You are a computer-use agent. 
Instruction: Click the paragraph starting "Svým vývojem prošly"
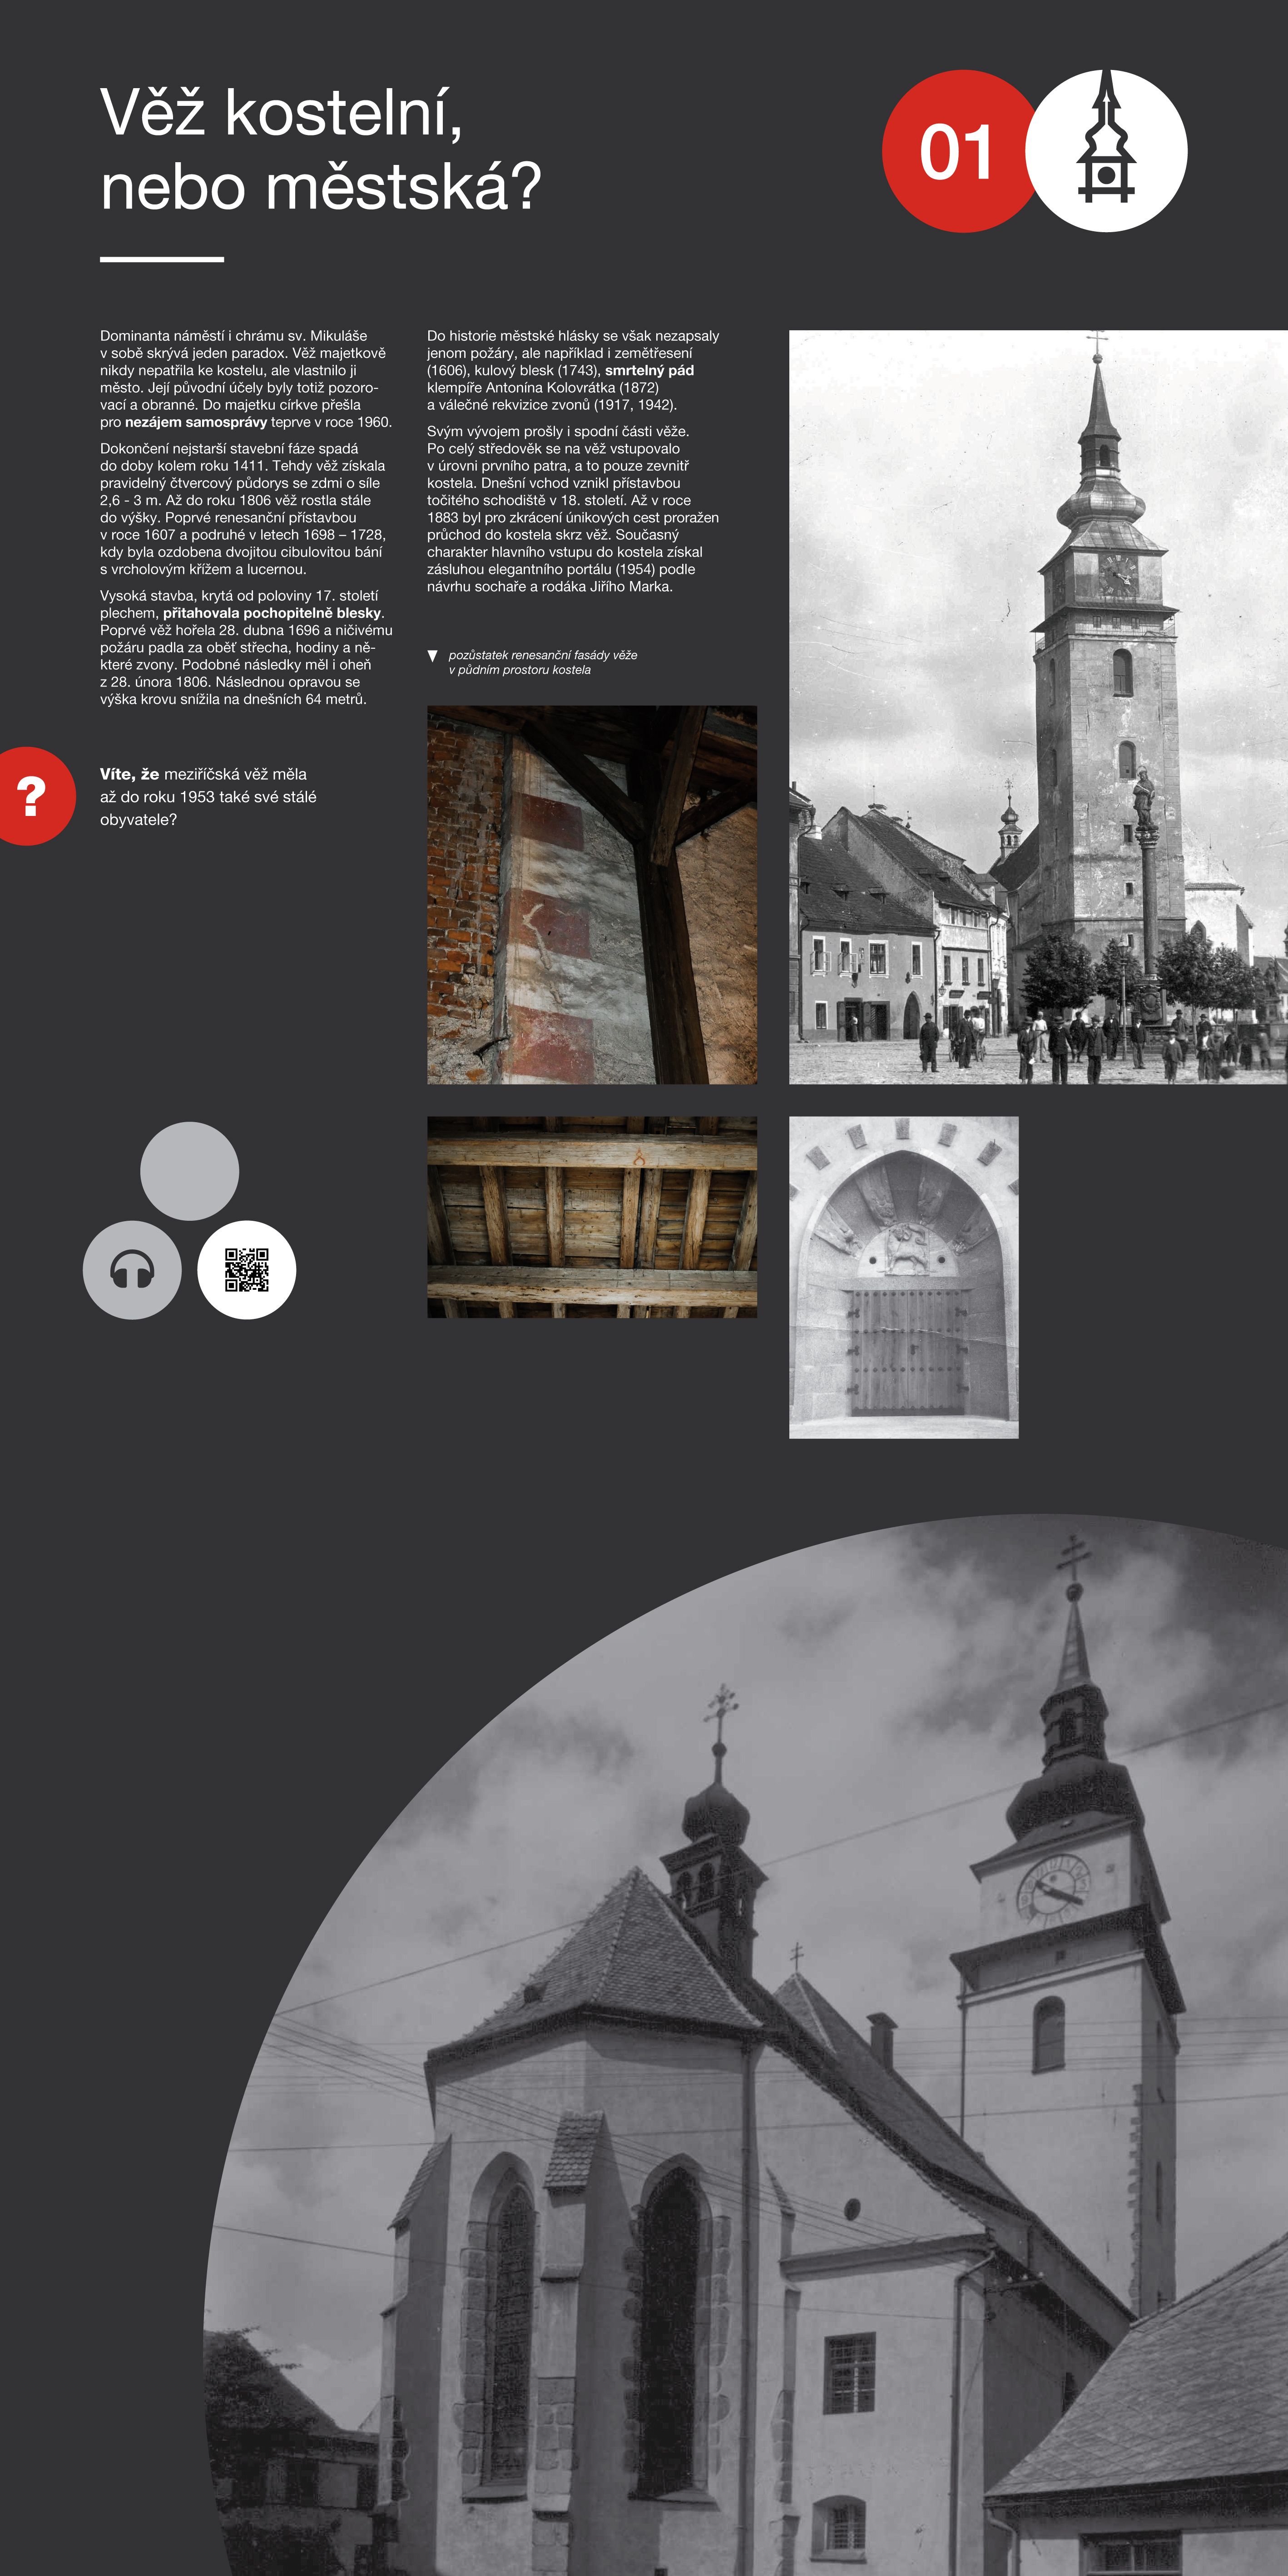click(573, 509)
